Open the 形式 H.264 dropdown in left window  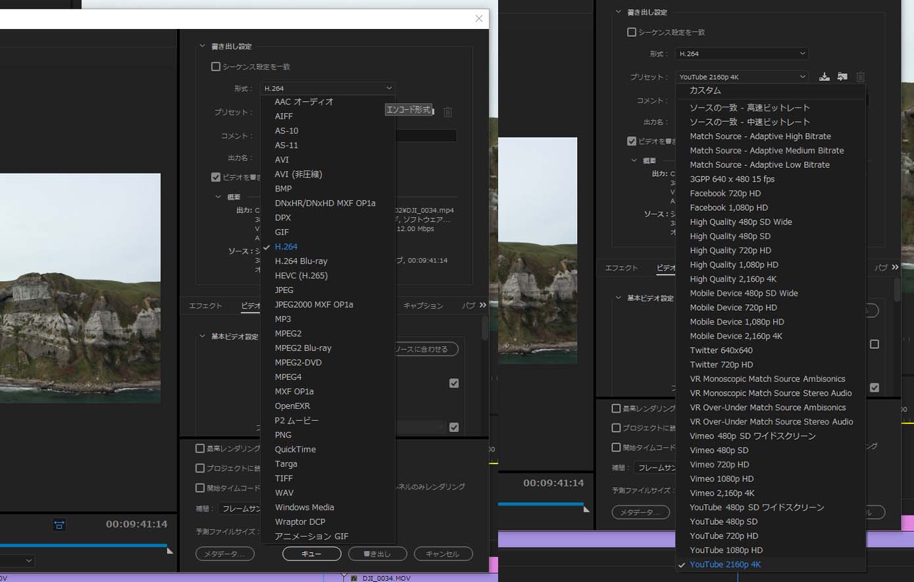[x=328, y=88]
